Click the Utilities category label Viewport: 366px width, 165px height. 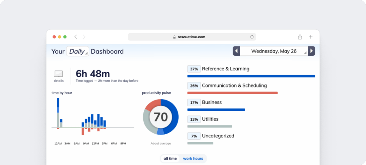click(210, 119)
